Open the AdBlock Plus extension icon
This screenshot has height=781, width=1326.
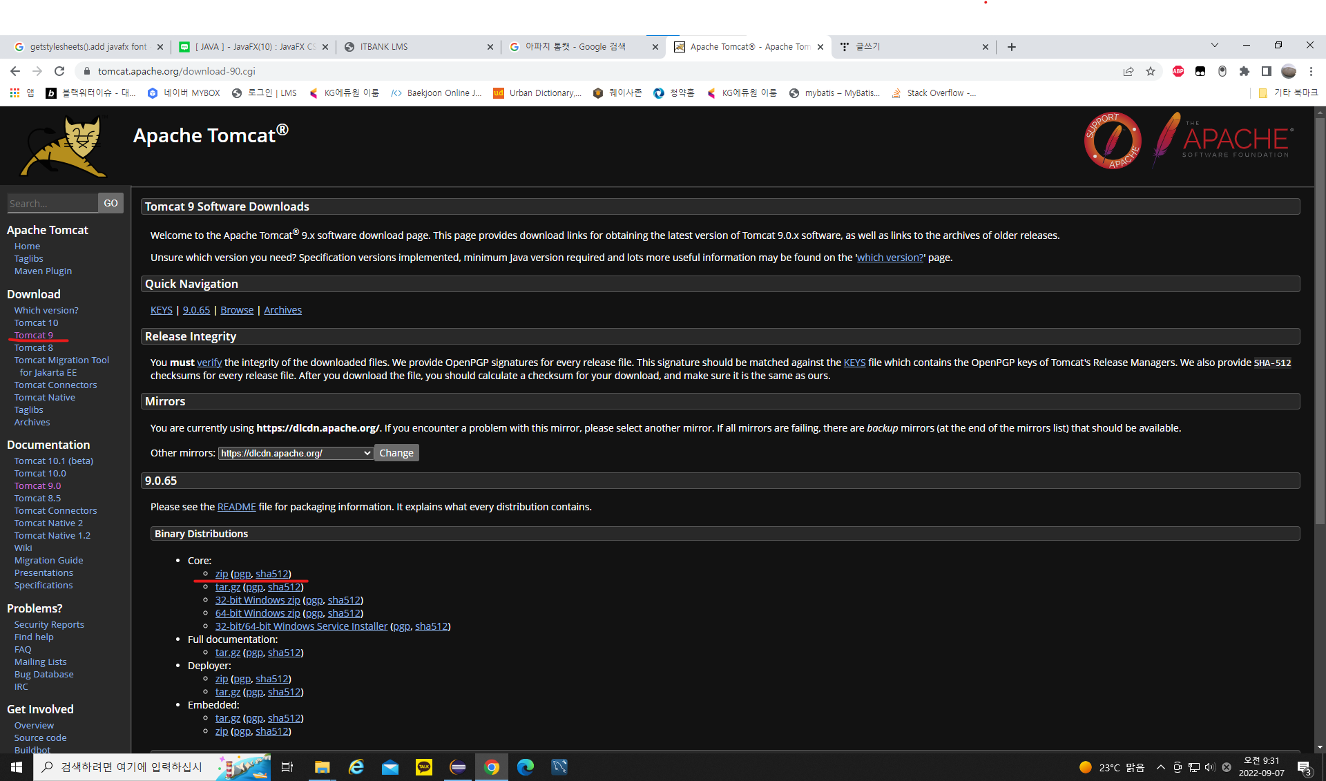(x=1178, y=71)
